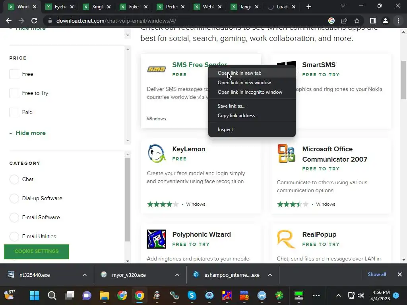Choose Open link in new window
This screenshot has height=305, width=407.
tap(252, 83)
